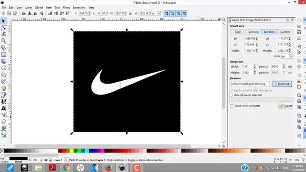
Task: Click flip vertical icon
Action: point(42,13)
